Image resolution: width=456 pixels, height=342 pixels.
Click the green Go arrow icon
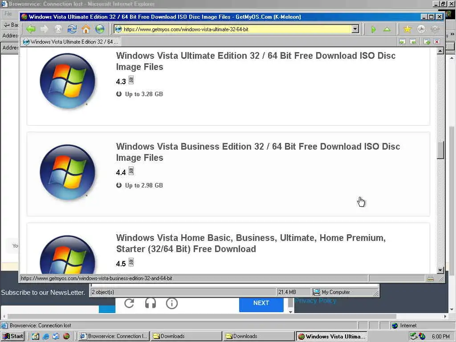pyautogui.click(x=374, y=29)
